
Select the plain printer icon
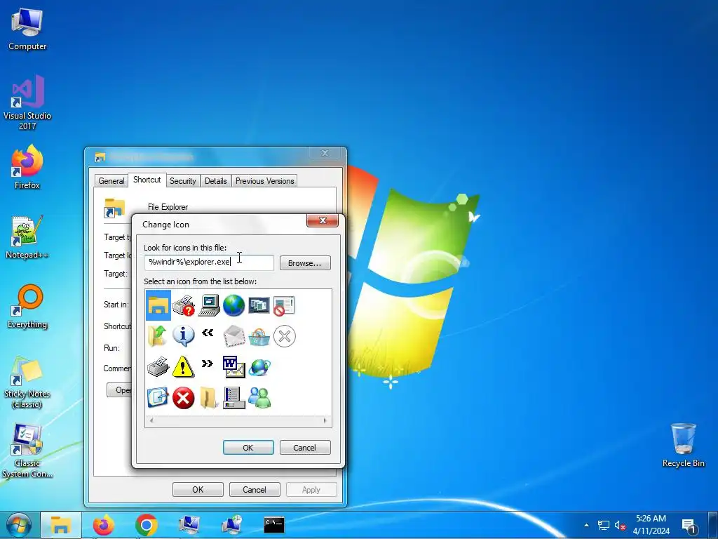click(x=158, y=366)
